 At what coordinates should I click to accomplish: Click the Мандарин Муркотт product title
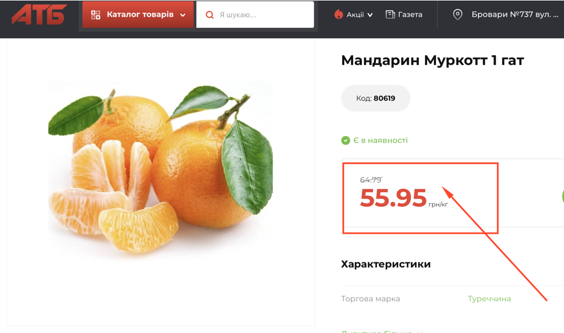pos(432,60)
